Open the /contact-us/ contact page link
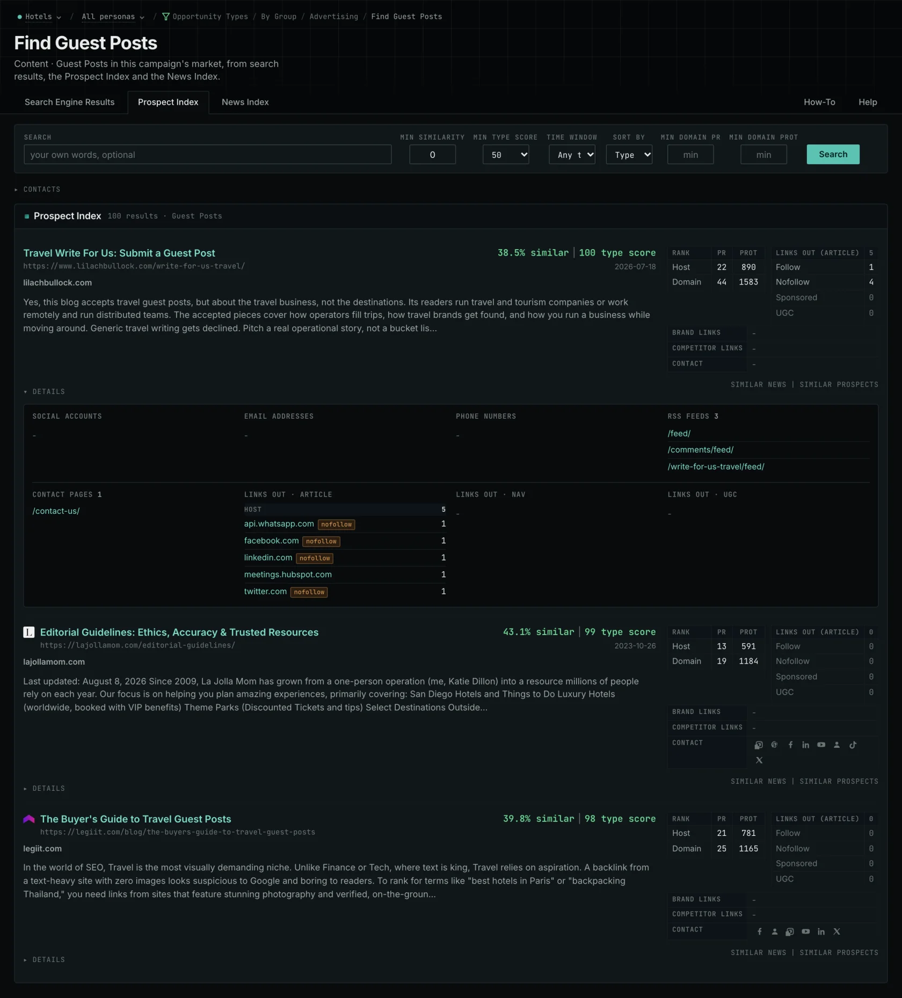Viewport: 902px width, 998px height. pos(56,511)
